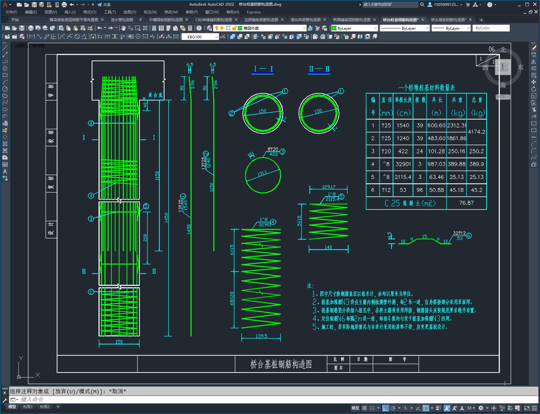
Task: Click the Pan hand tool icon
Action: 124,28
